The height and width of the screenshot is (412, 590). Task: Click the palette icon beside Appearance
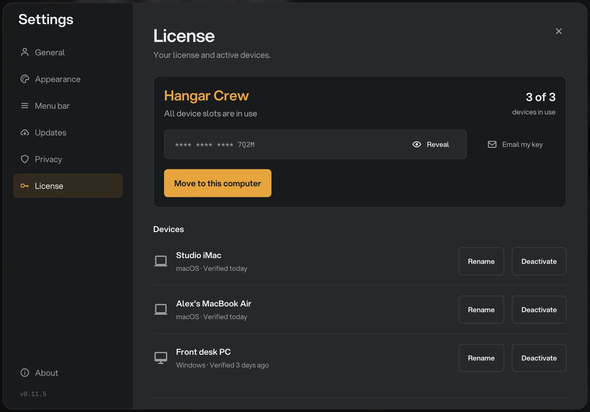tap(25, 79)
